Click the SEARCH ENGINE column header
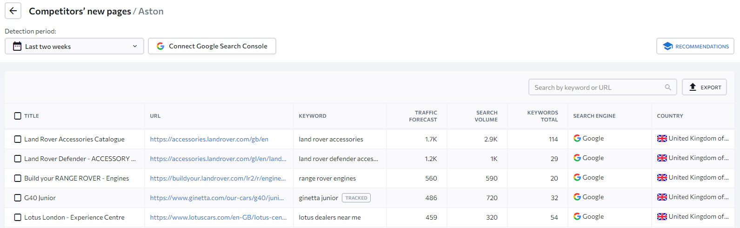The width and height of the screenshot is (740, 228). pos(594,116)
